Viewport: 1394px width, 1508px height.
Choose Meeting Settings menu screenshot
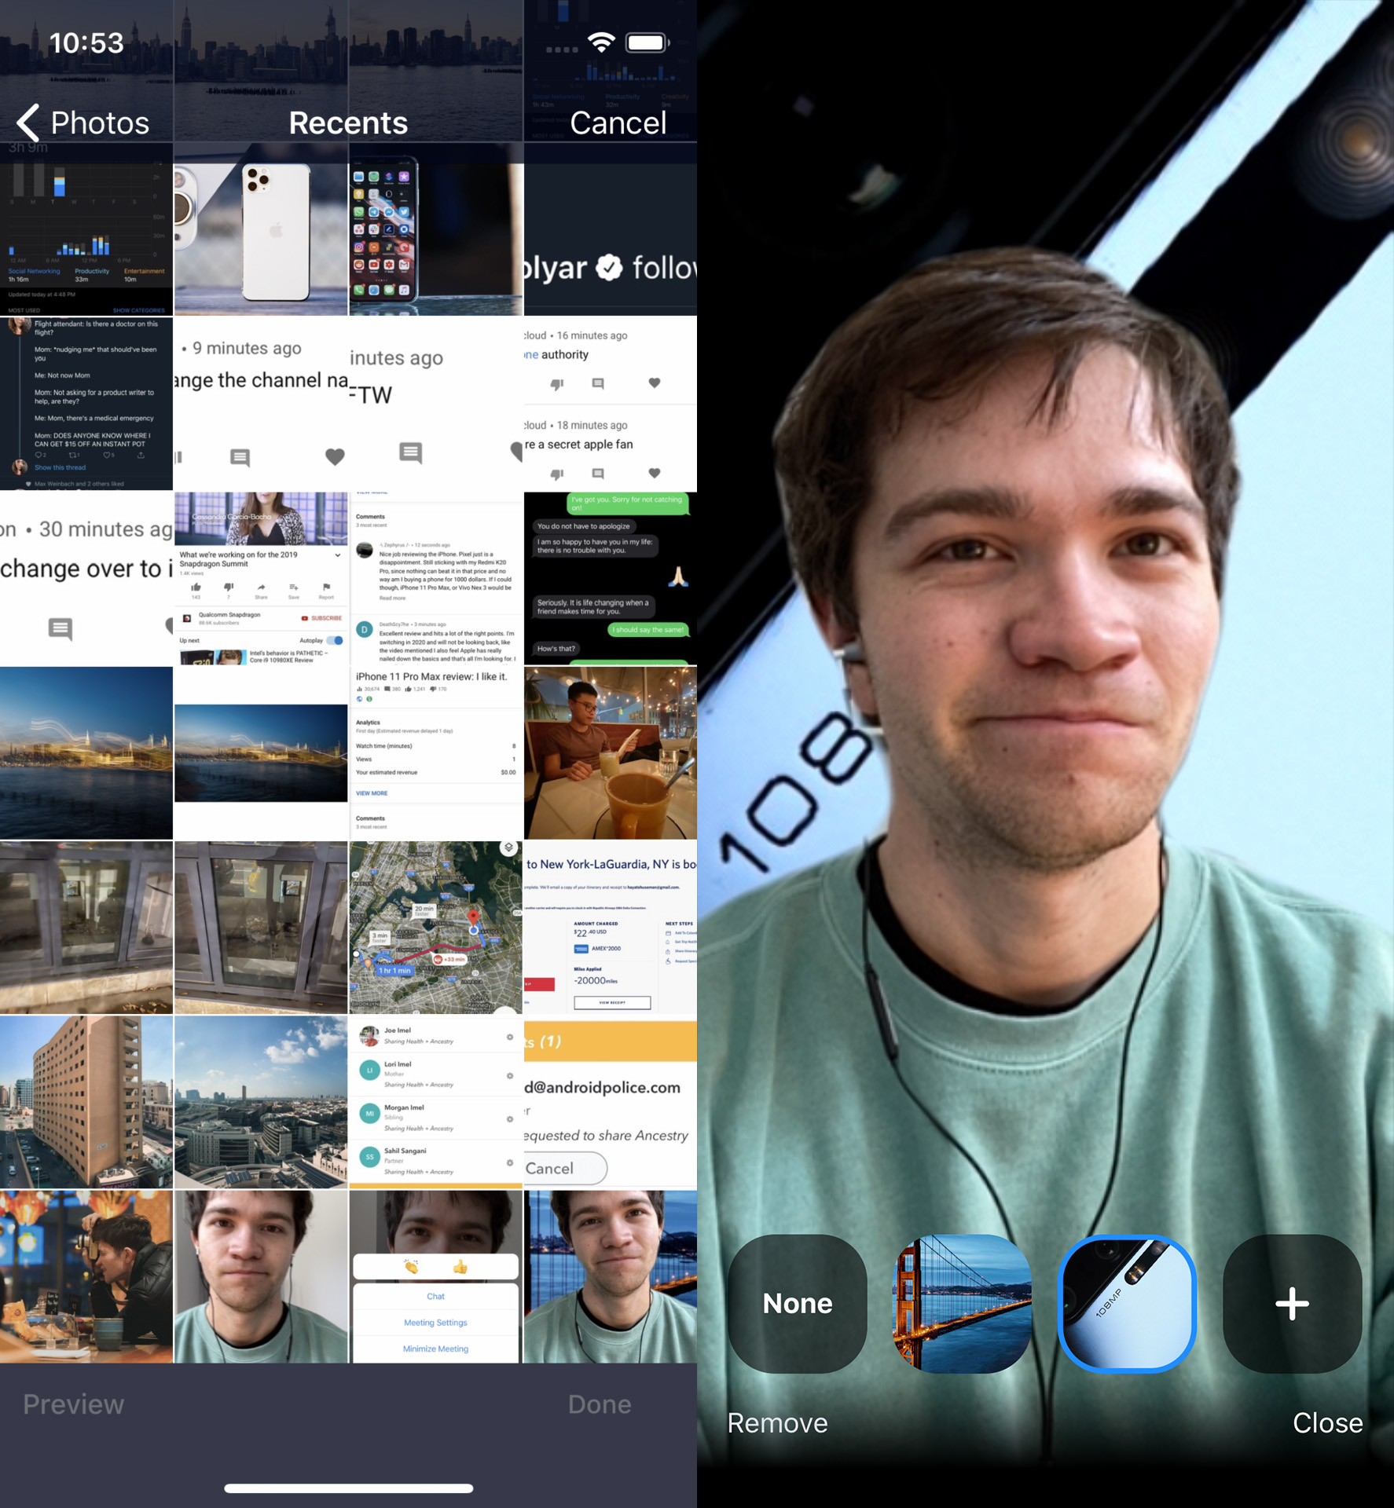pyautogui.click(x=435, y=1276)
